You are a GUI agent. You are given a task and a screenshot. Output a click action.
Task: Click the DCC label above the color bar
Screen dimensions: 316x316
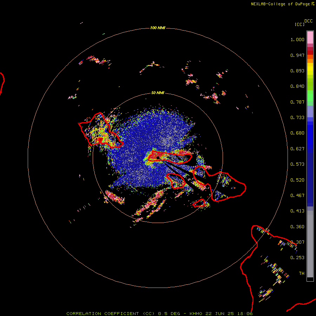click(x=308, y=21)
